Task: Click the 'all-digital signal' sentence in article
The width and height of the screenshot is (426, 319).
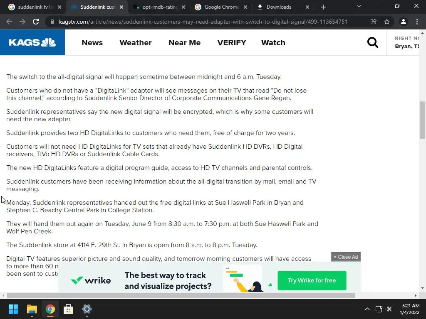Action: [144, 77]
